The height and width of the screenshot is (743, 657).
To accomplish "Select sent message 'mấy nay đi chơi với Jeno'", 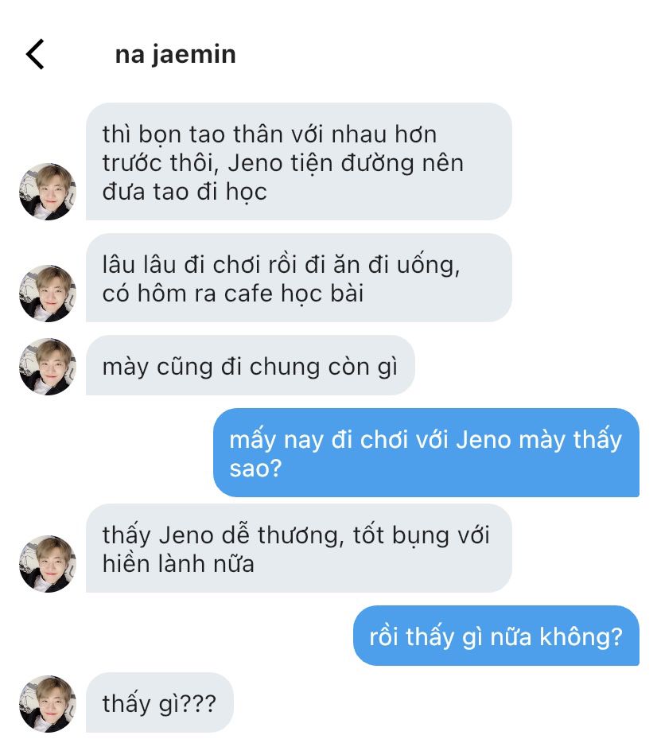I will (x=426, y=453).
